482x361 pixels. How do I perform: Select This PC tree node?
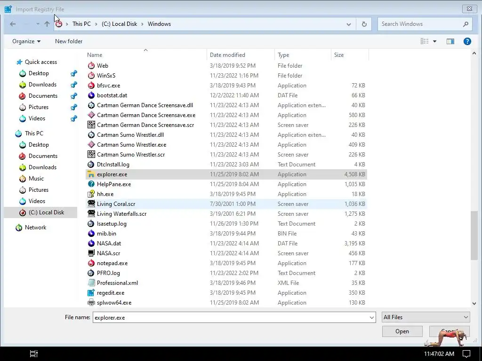pyautogui.click(x=34, y=133)
